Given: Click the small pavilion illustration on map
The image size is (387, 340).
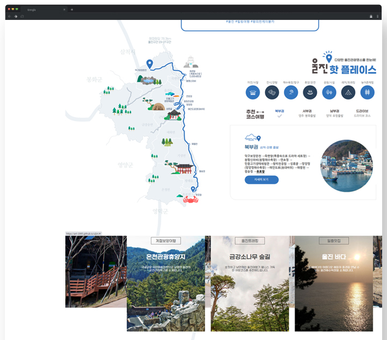Looking at the screenshot, I should coord(173,115).
